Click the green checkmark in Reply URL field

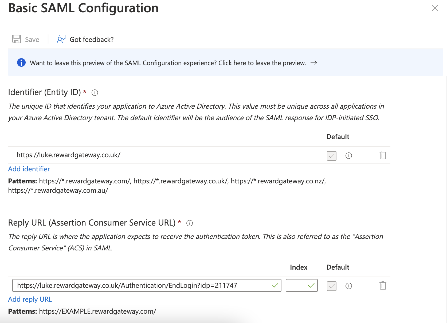(x=275, y=286)
